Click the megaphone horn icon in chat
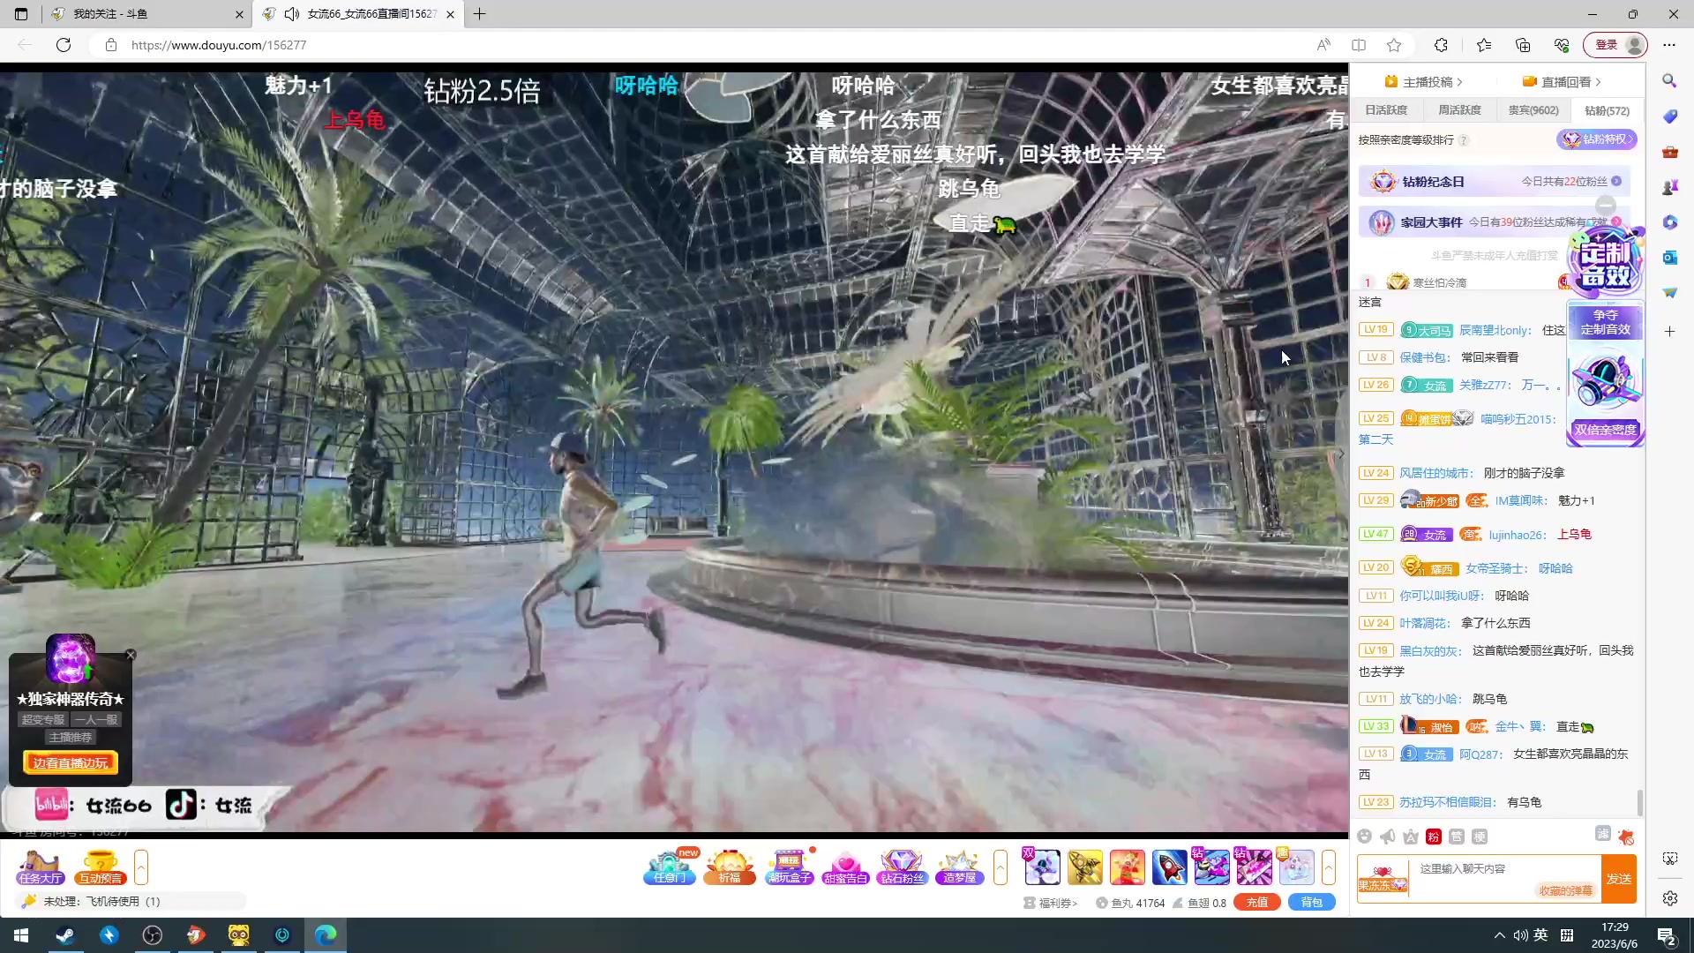 [1388, 837]
